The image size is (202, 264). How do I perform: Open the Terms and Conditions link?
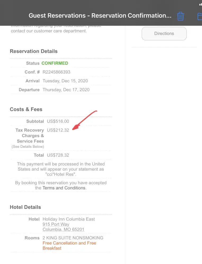point(64,188)
